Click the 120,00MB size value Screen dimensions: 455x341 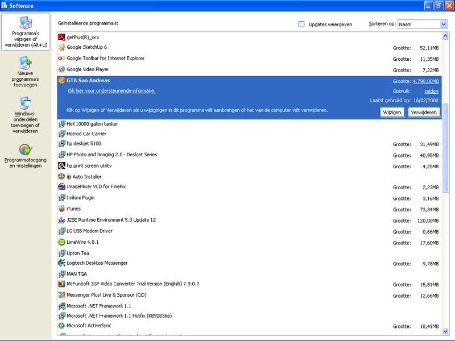(x=428, y=221)
